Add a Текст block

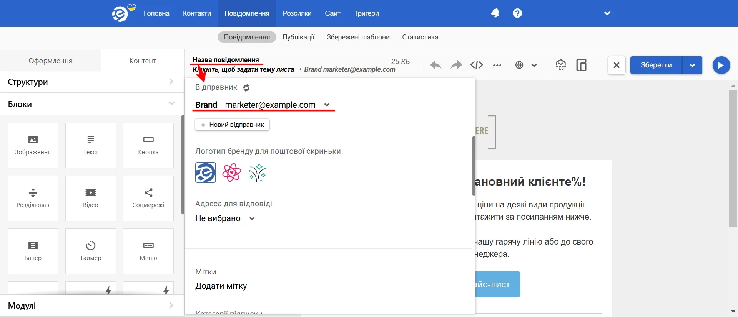tap(91, 145)
